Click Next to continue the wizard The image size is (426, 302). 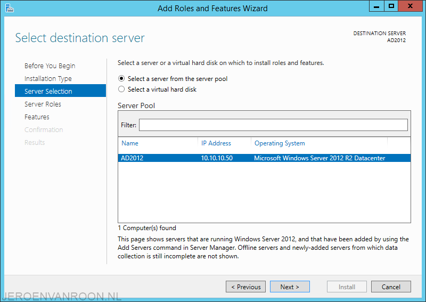[x=290, y=287]
